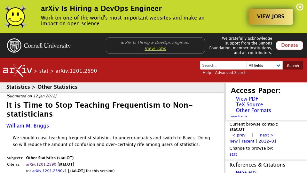Open Other Formats link
The height and width of the screenshot is (173, 307).
(x=253, y=110)
